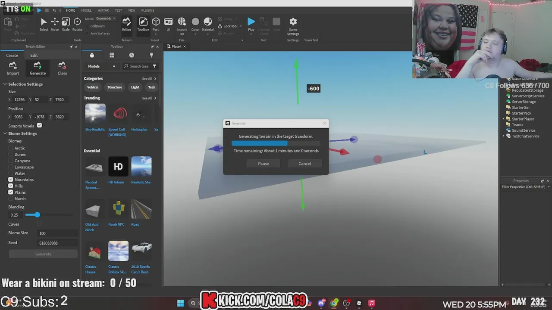The width and height of the screenshot is (552, 310).
Task: Collapse the Biome Settings section
Action: (x=5, y=133)
